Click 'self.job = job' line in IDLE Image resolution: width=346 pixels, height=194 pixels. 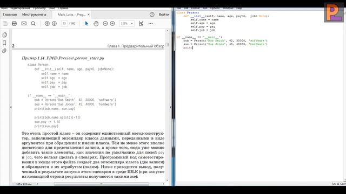tap(203, 30)
